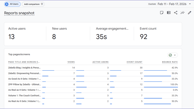Open the Insights sparkline icon
Image resolution: width=194 pixels, height=109 pixels.
tap(182, 13)
